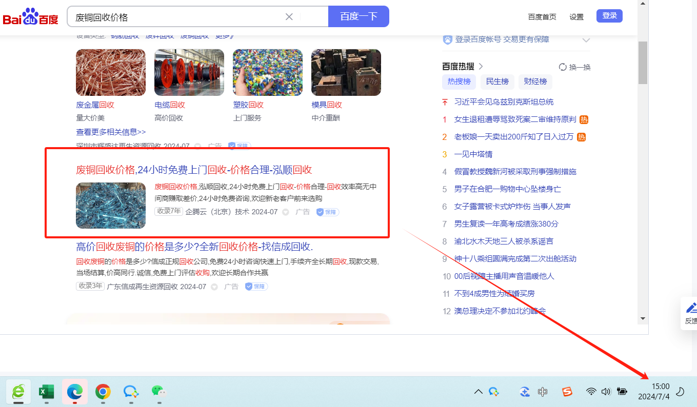Click the 保障 badge on the 泓顺回收 ad
Viewport: 697px width, 407px height.
pyautogui.click(x=328, y=212)
